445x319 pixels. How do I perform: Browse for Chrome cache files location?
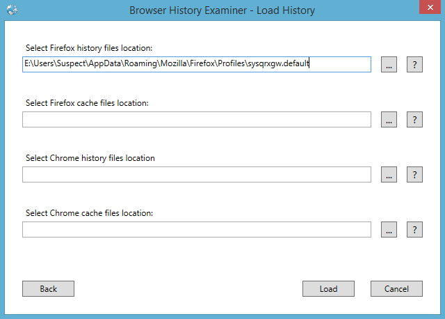click(x=389, y=229)
